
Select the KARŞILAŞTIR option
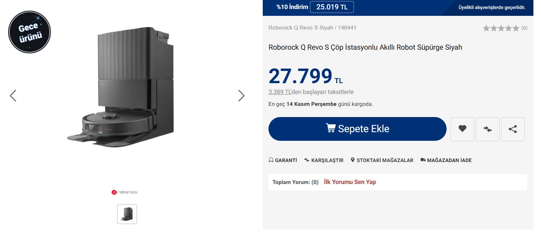(324, 160)
